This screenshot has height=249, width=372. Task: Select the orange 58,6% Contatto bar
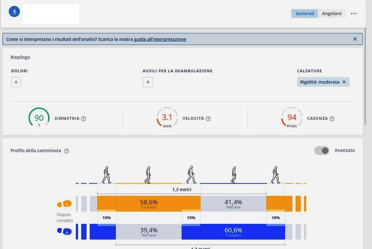tap(149, 203)
